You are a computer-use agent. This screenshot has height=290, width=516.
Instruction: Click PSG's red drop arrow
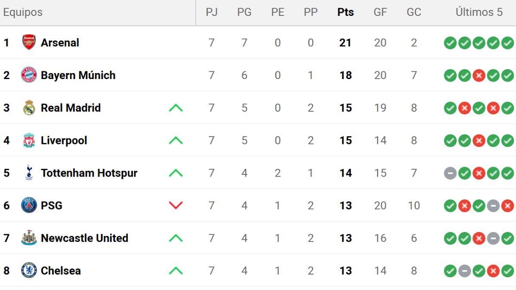[175, 205]
